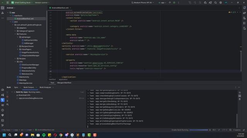The height and width of the screenshot is (138, 247).
Task: Expand the adapters package
Action: [x=15, y=28]
